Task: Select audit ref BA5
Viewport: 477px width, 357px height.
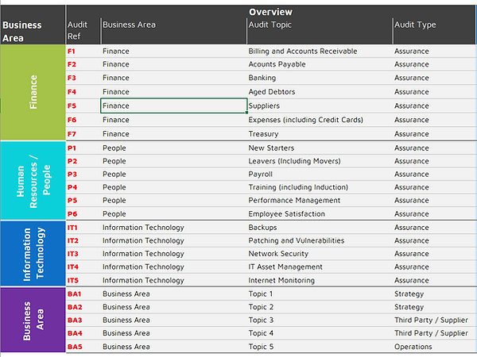Action: 83,347
